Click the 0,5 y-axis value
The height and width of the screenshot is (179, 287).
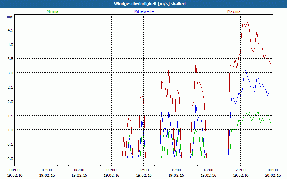coord(10,144)
